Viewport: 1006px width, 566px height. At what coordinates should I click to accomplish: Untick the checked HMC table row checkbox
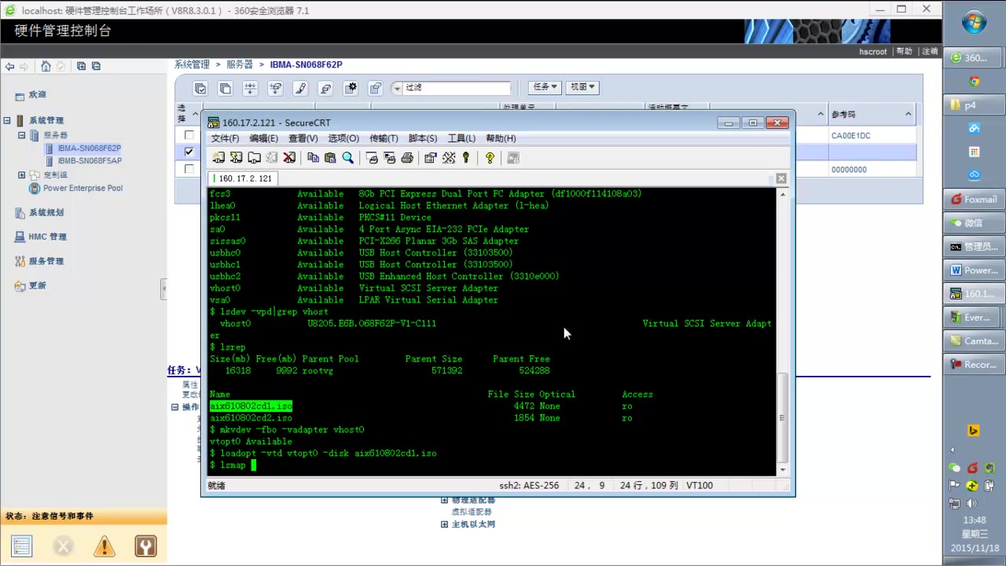[189, 152]
